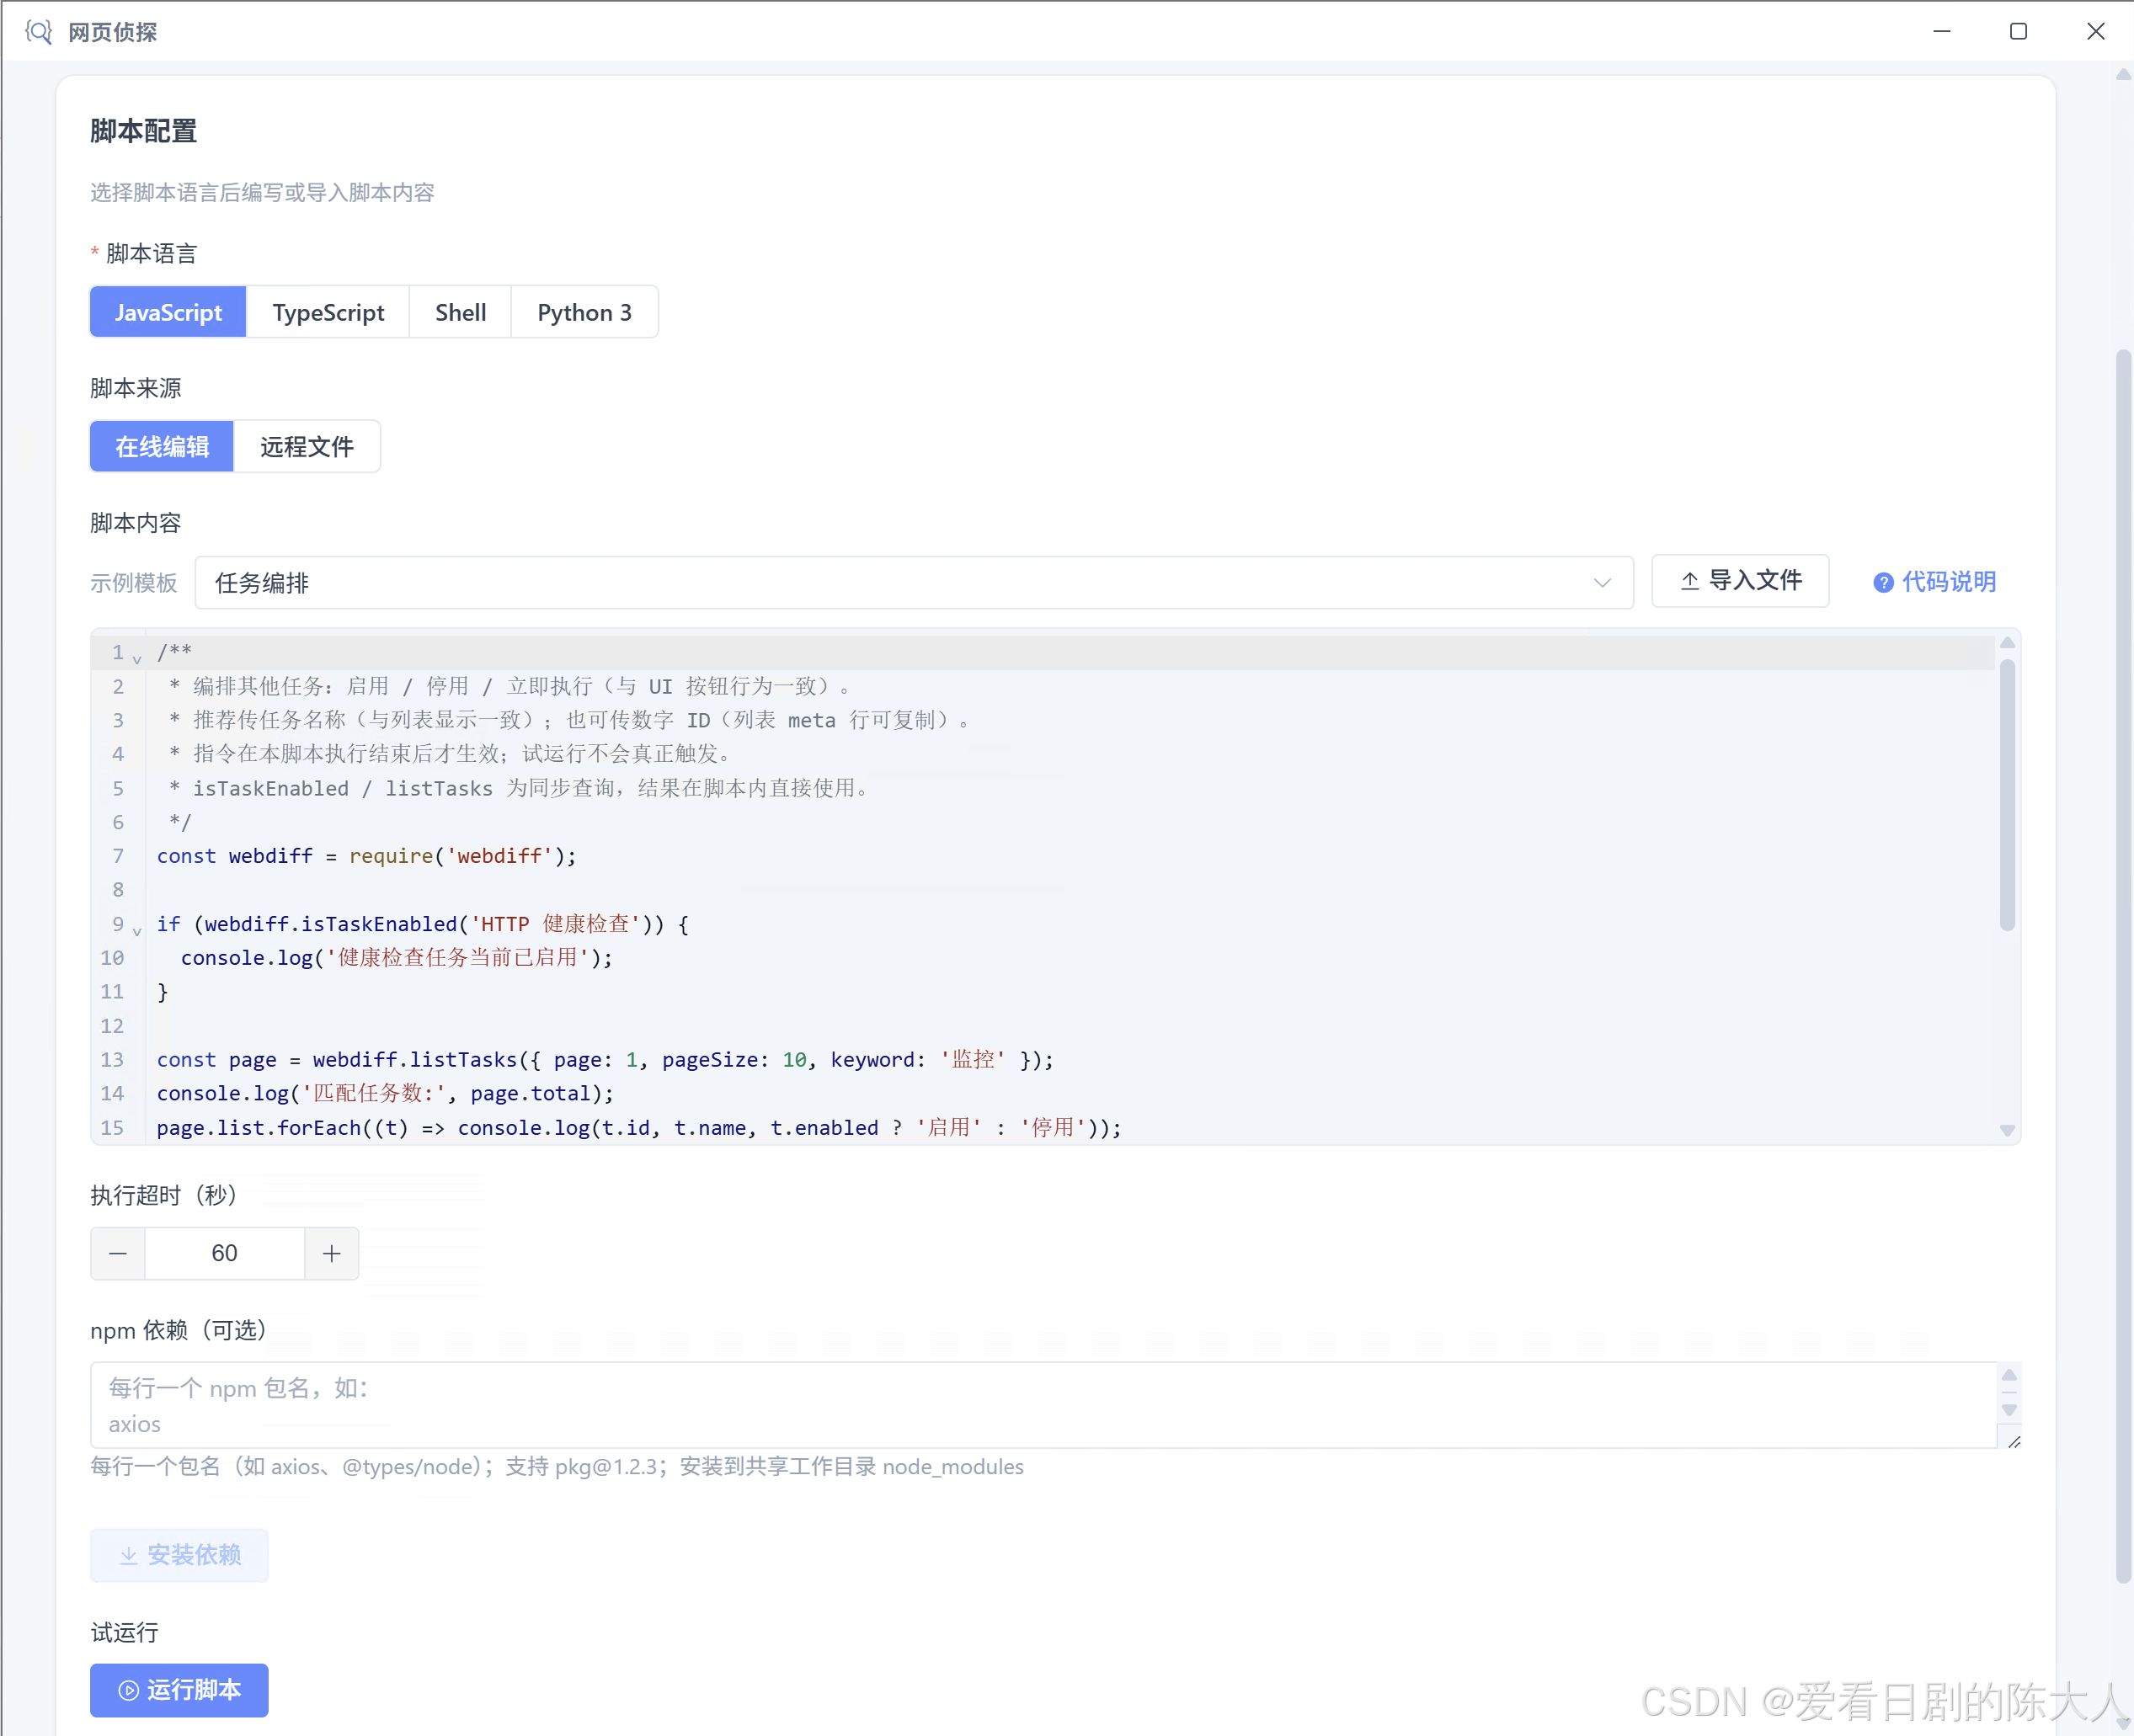Maximize the 网页侦探 window

(2019, 32)
